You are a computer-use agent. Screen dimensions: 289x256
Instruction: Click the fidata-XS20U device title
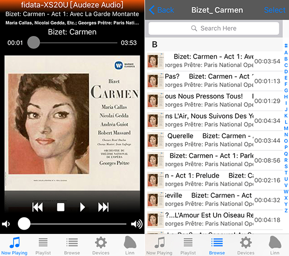72,5
